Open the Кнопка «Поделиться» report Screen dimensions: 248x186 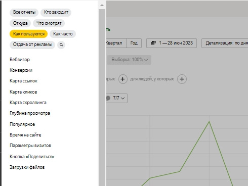click(32, 157)
